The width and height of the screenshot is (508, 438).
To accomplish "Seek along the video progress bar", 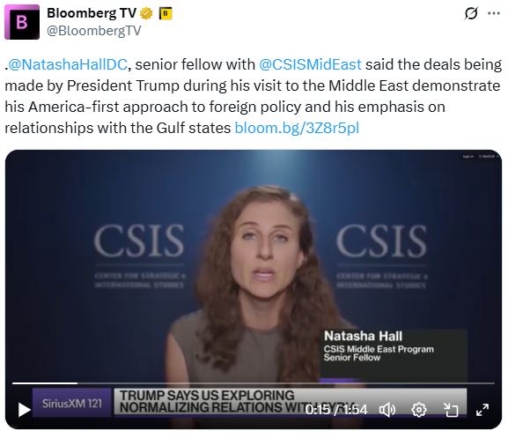I will [x=254, y=383].
